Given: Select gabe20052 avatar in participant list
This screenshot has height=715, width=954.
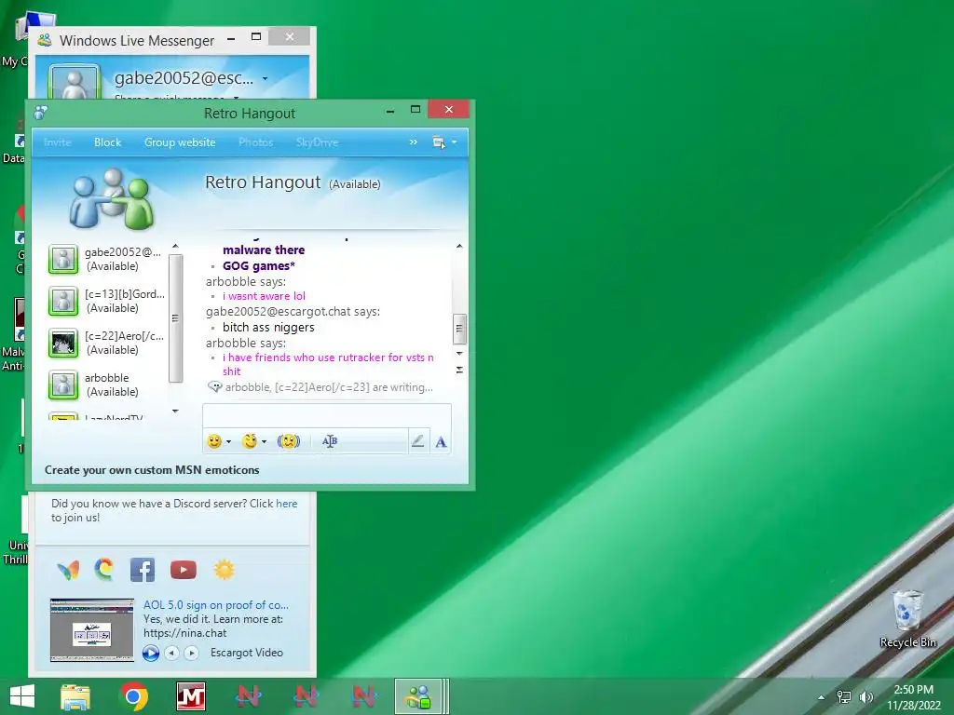Looking at the screenshot, I should [63, 259].
